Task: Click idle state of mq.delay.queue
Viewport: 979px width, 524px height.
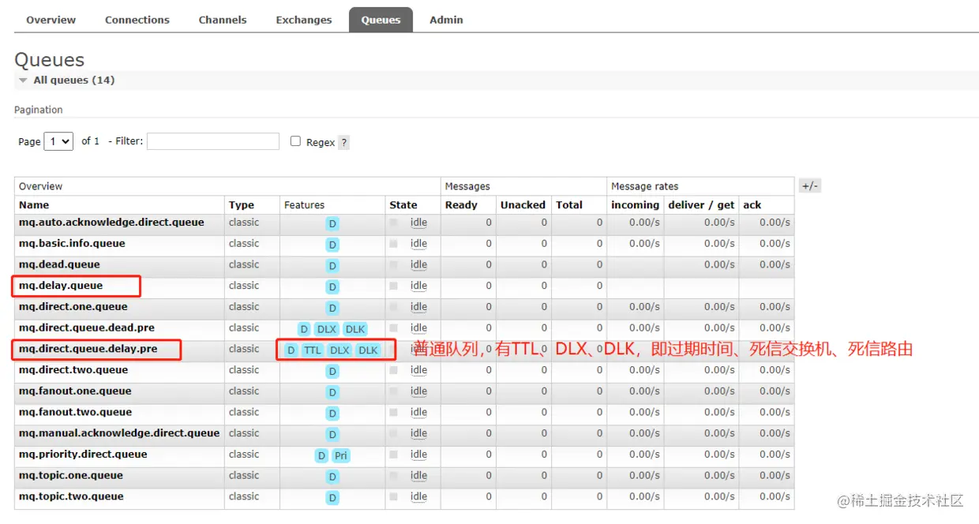Action: (x=418, y=286)
